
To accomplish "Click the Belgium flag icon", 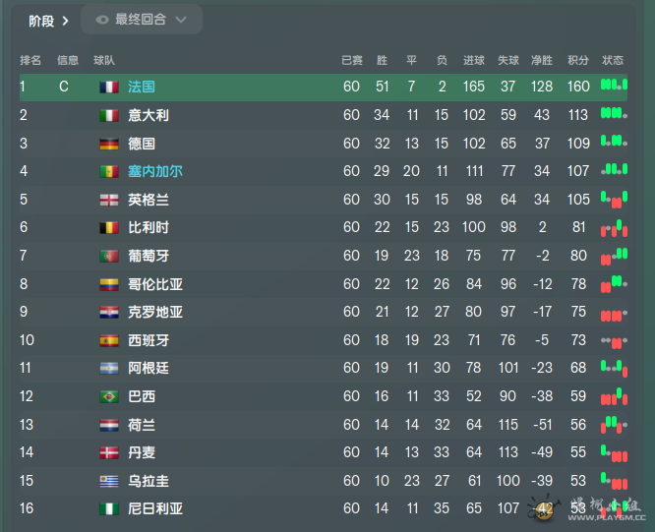I will pyautogui.click(x=109, y=227).
